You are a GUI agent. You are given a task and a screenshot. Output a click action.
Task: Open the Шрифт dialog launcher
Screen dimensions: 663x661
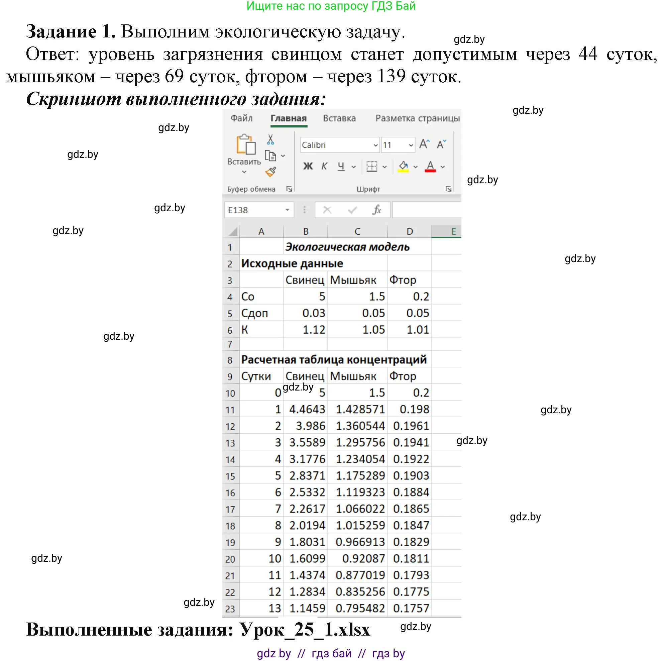(449, 189)
